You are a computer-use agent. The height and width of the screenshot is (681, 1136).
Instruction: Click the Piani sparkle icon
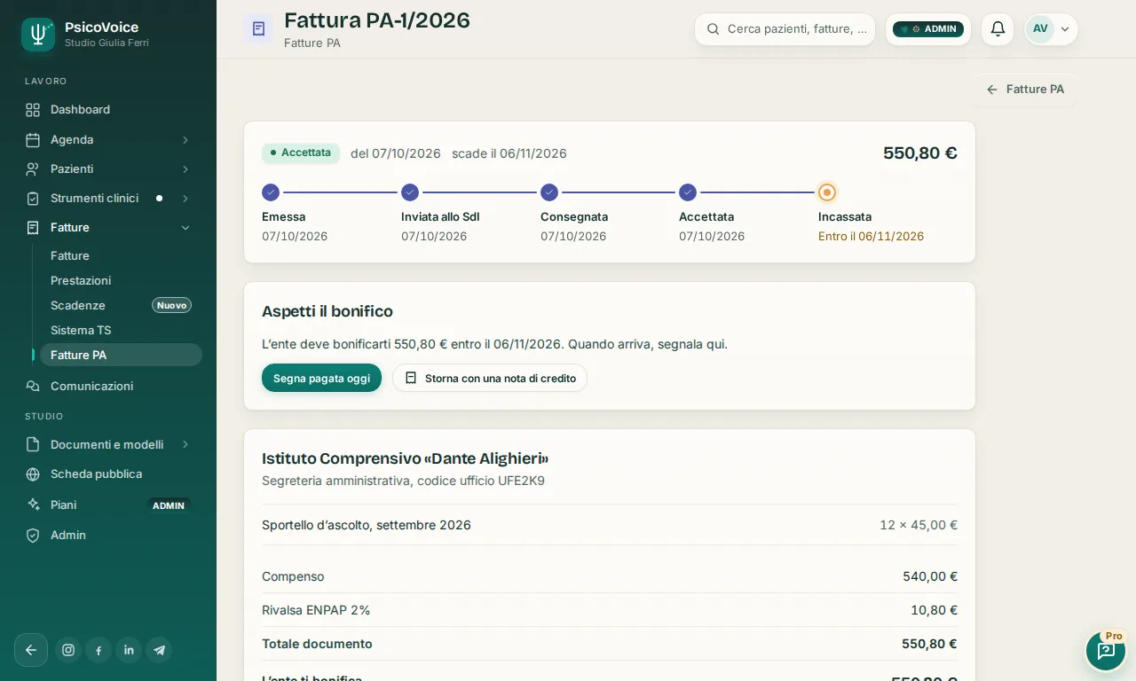(33, 505)
